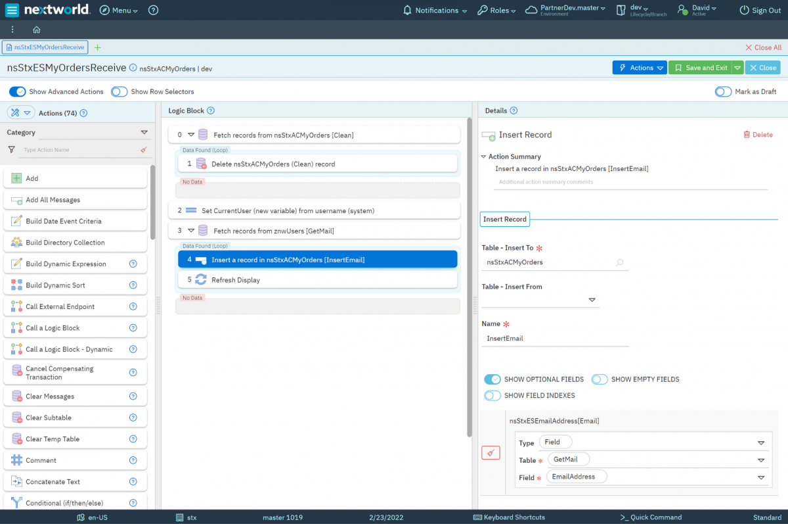Screen dimensions: 788x524
Task: Enable the Show Row Selectors toggle
Action: pos(119,92)
